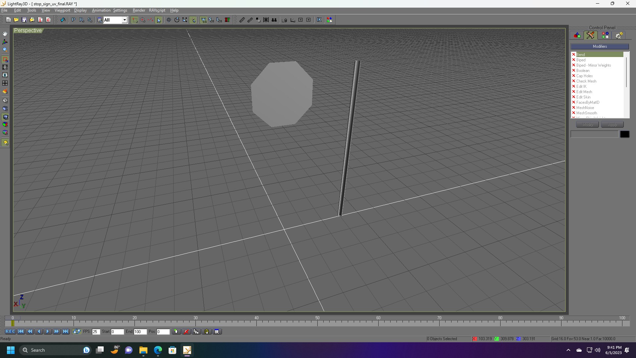Click the New file icon
Screen dimensions: 636x358
pos(8,20)
